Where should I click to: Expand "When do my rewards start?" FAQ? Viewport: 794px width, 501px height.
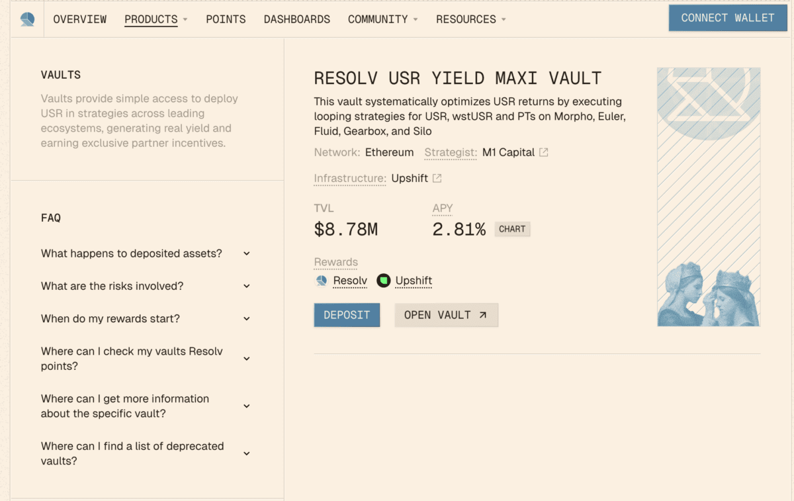click(247, 318)
